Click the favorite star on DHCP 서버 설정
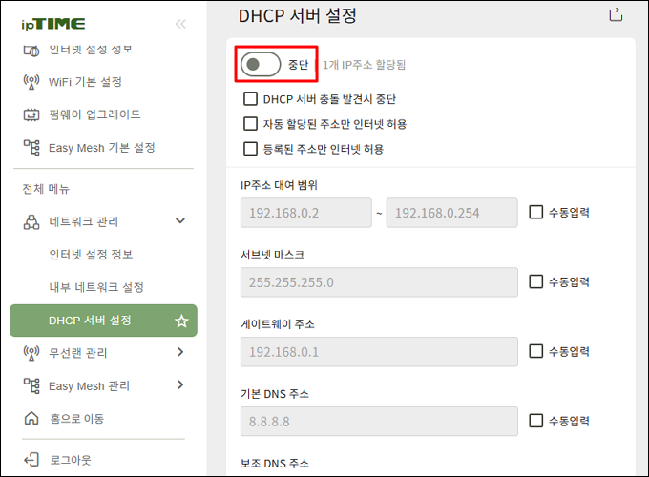The height and width of the screenshot is (477, 649). pos(181,321)
